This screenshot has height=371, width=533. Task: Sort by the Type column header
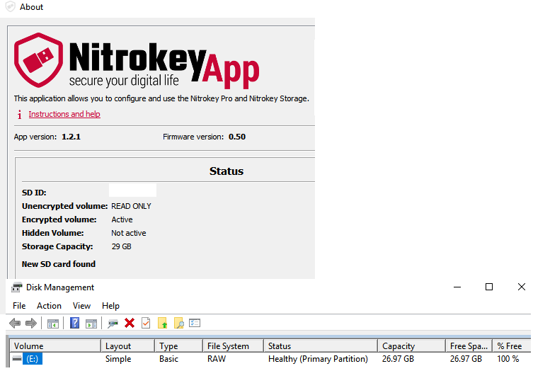179,346
